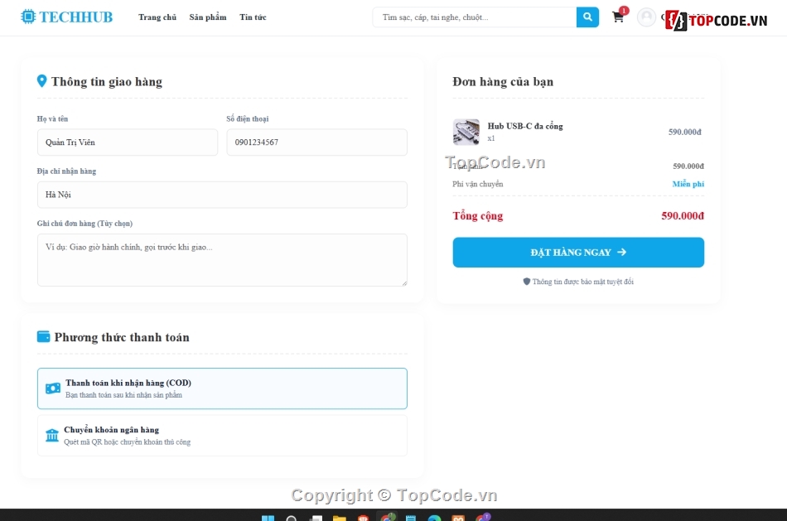Click the Đơn hàng của bạn heading
Image resolution: width=787 pixels, height=521 pixels.
pos(503,81)
